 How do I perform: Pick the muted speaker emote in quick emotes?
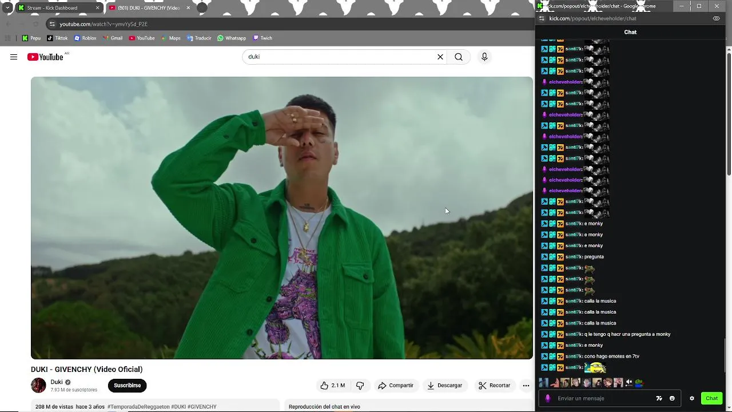(x=629, y=383)
